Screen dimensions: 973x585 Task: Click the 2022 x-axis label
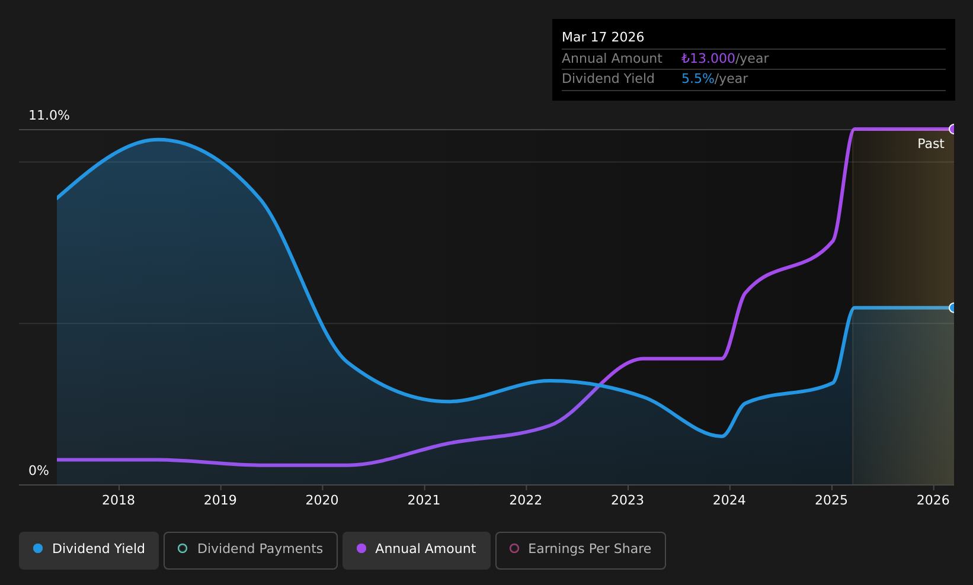click(x=526, y=500)
